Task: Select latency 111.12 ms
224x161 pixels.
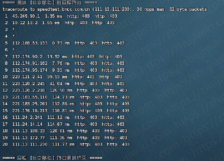Action: point(59,117)
